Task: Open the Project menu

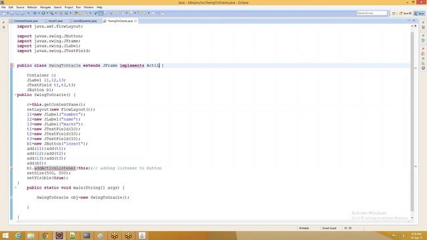Action: 69,7
